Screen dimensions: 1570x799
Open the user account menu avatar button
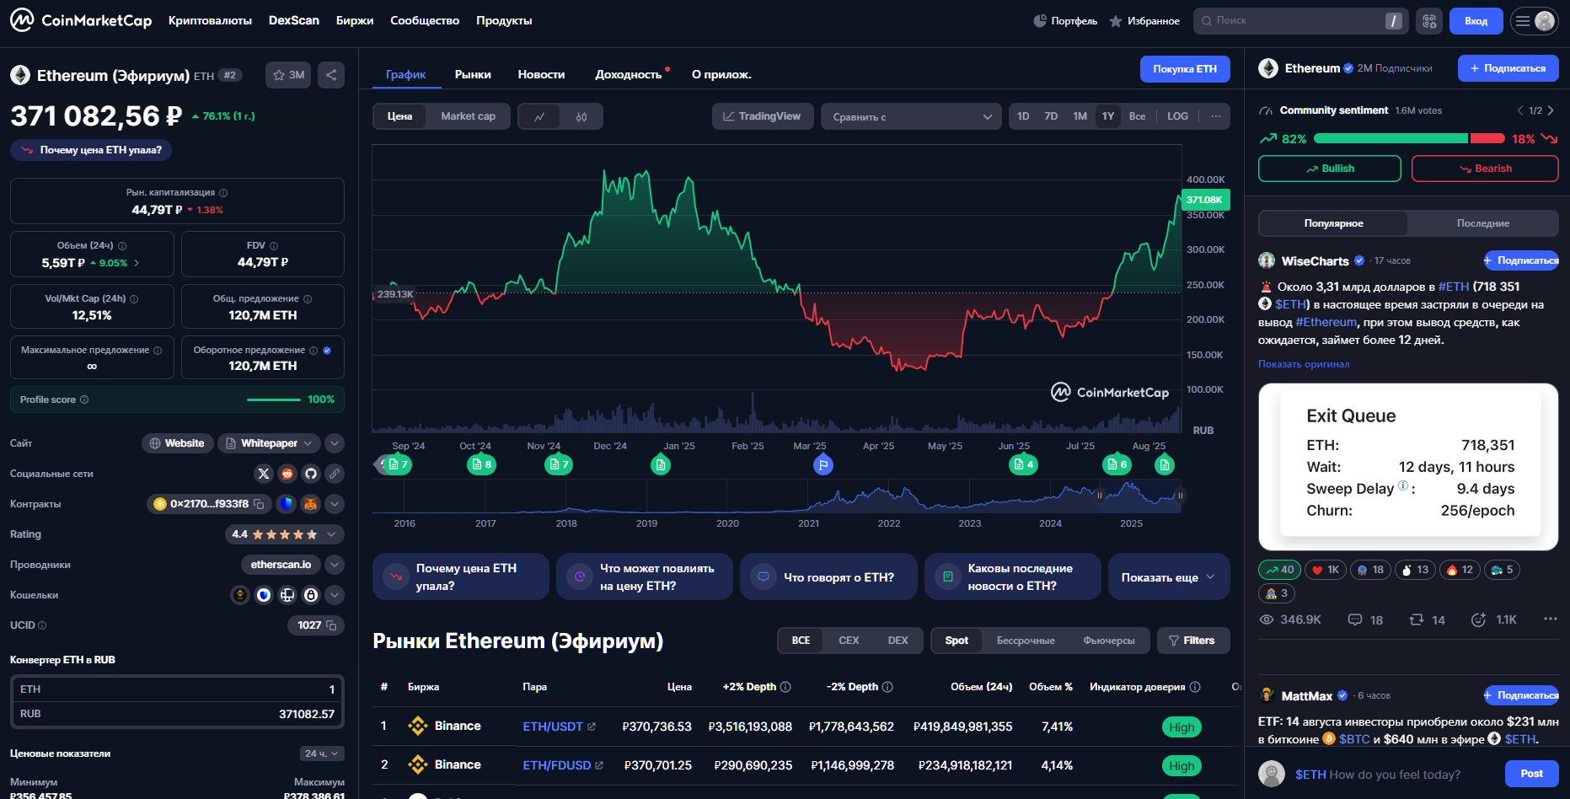point(1533,21)
